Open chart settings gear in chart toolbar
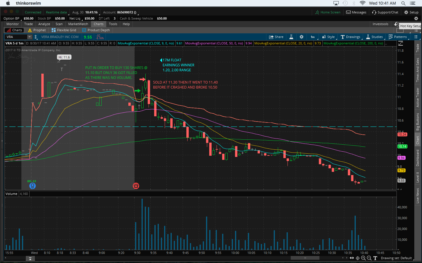This screenshot has height=263, width=422. click(302, 37)
